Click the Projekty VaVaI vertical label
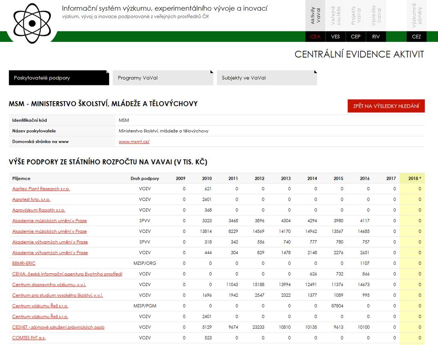438x345 pixels. coord(356,16)
